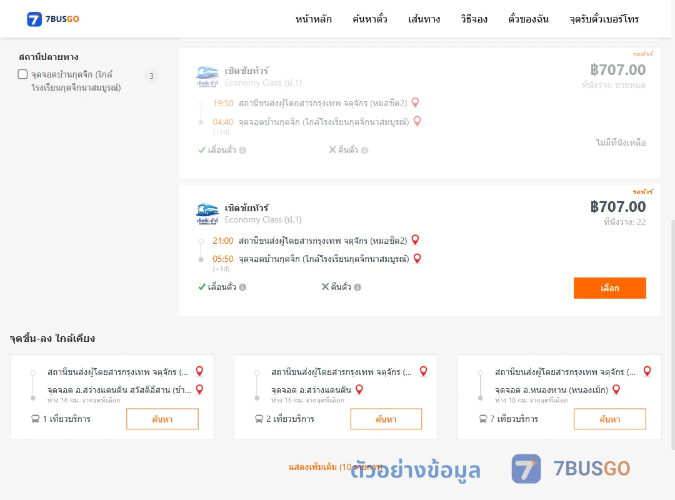Viewport: 675px width, 500px height.
Task: Show map pin for 19:50 departure station
Action: coord(416,102)
